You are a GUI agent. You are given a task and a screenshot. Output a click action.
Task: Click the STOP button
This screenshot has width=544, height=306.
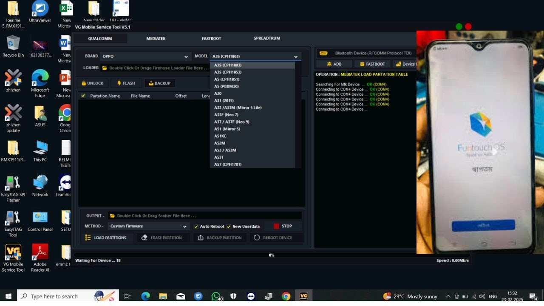tap(283, 226)
